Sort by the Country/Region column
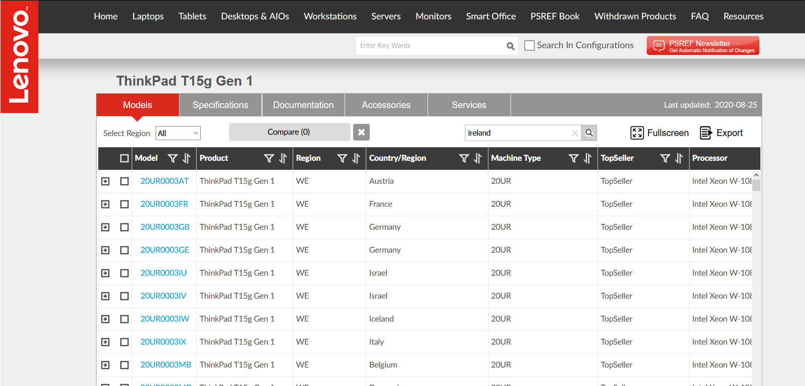Image resolution: width=805 pixels, height=386 pixels. click(478, 159)
